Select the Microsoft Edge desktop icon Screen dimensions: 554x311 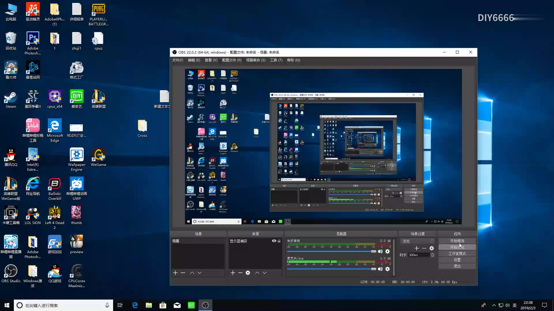pos(55,130)
